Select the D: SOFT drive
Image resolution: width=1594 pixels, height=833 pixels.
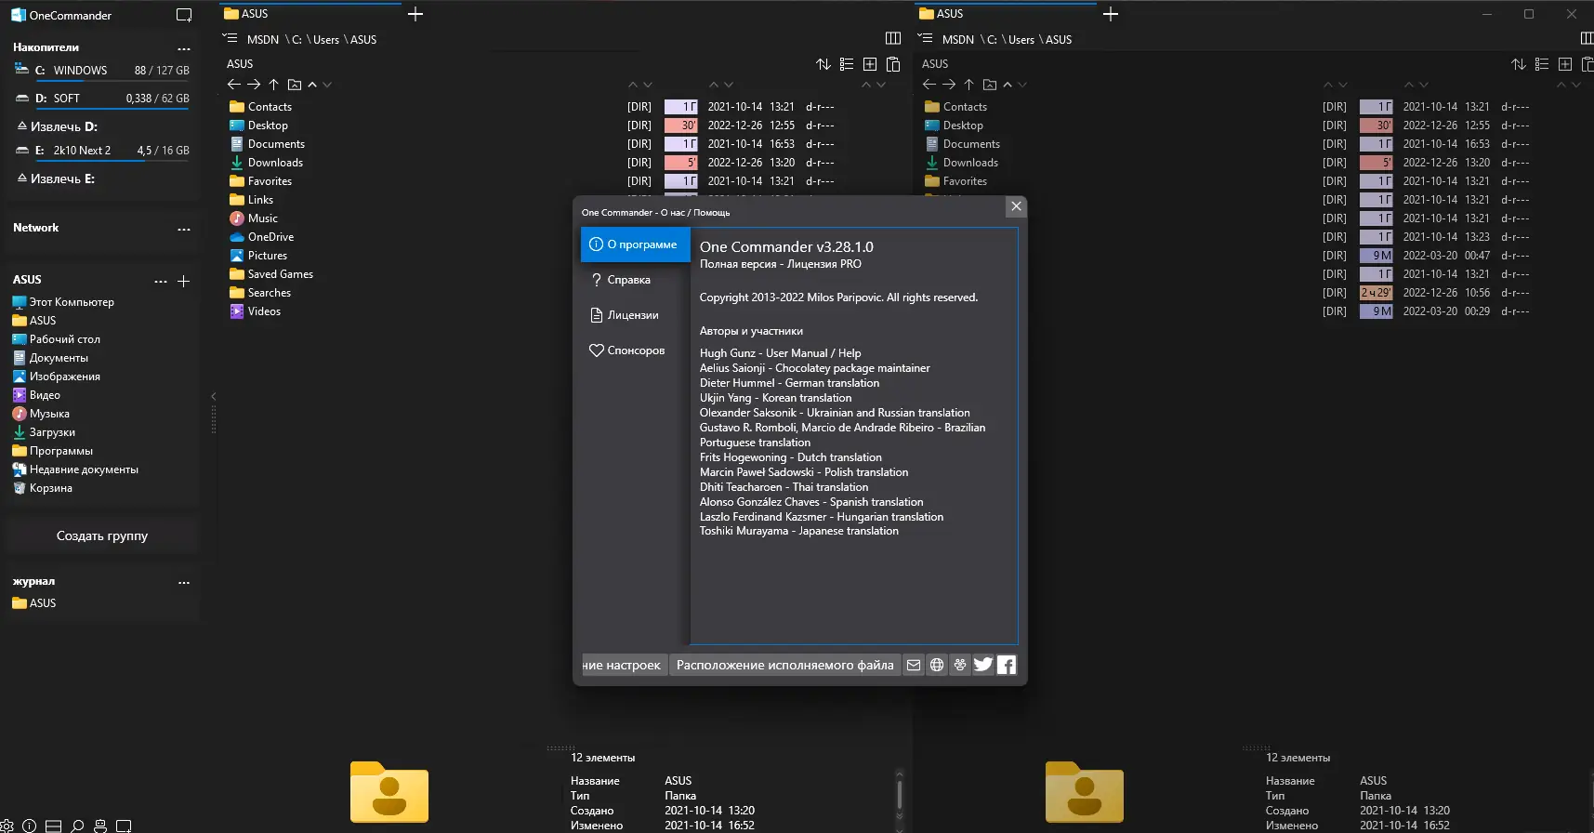pos(102,99)
